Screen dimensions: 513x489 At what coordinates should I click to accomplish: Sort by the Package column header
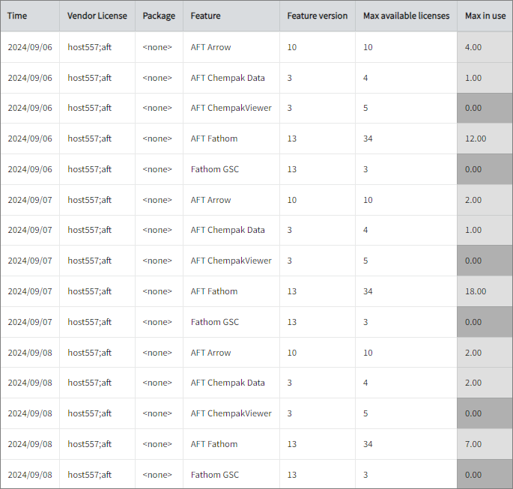click(x=159, y=16)
